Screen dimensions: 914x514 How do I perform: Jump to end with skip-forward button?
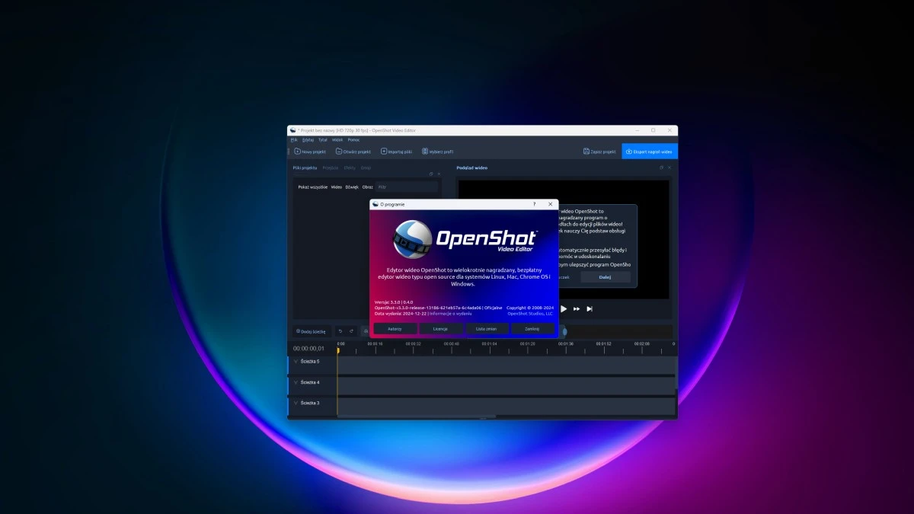590,309
